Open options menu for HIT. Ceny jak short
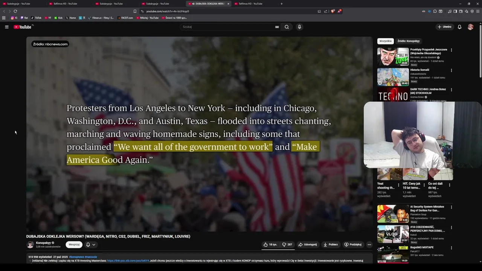The width and height of the screenshot is (482, 271). pos(424,185)
